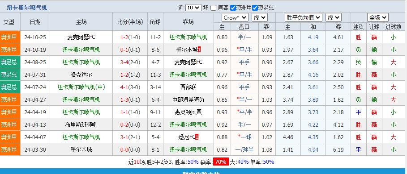Click 单率:50% in the summary line
The image size is (407, 174).
click(x=262, y=162)
